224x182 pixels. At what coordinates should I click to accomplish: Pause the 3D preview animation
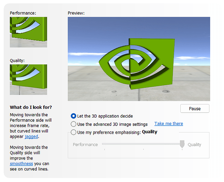195,108
